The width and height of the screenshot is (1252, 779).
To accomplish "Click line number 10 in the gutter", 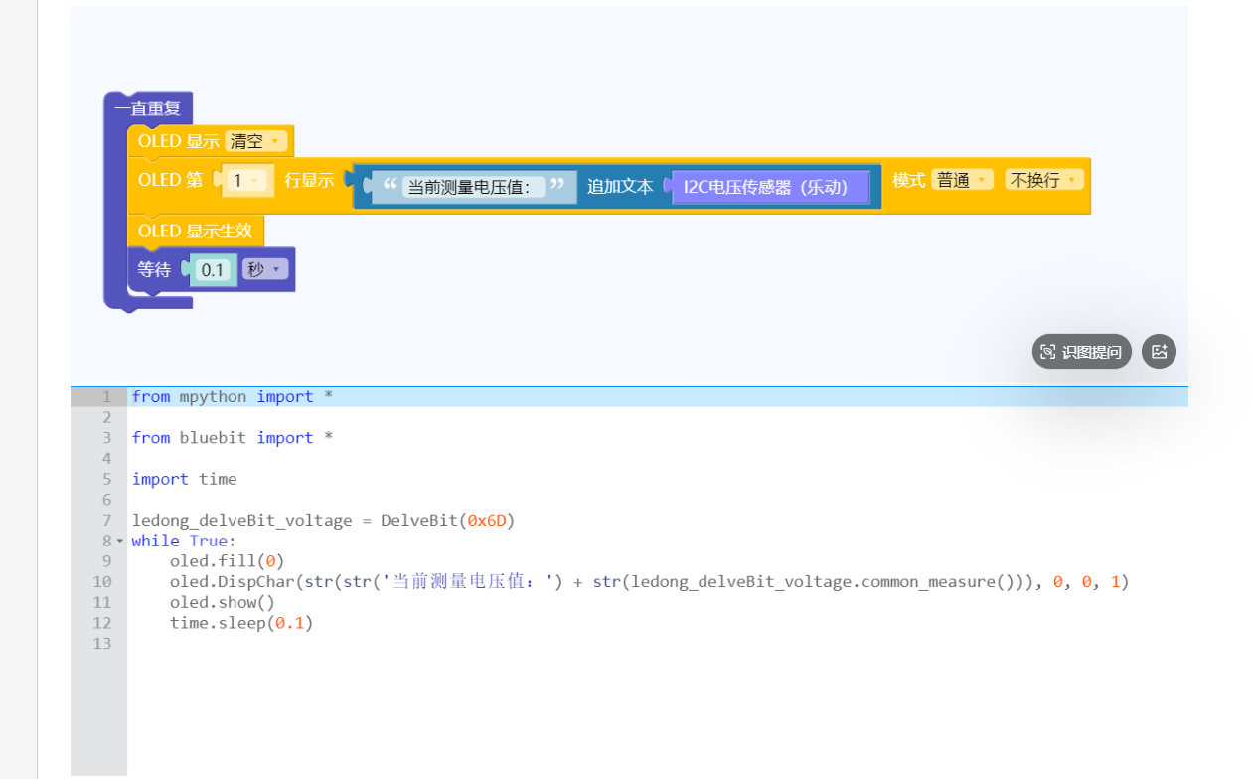I will click(x=102, y=582).
